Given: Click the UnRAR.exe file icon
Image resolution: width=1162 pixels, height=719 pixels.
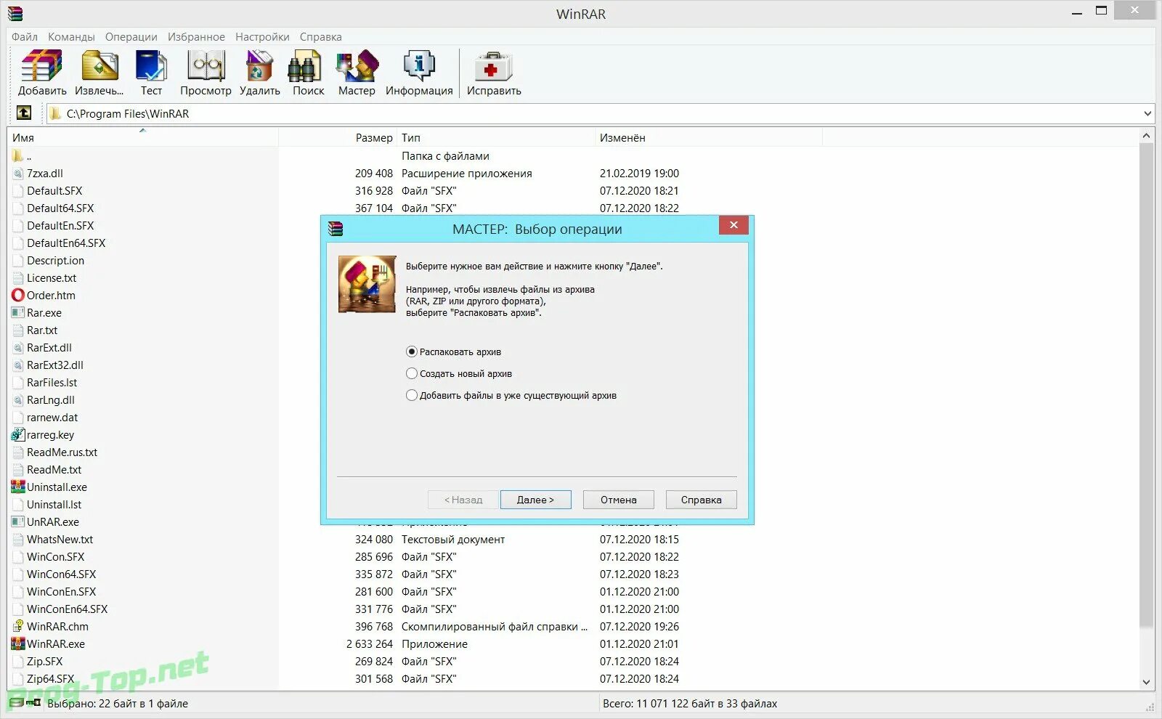Looking at the screenshot, I should tap(18, 522).
